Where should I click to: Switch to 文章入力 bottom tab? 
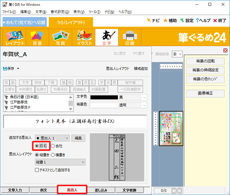point(15,190)
